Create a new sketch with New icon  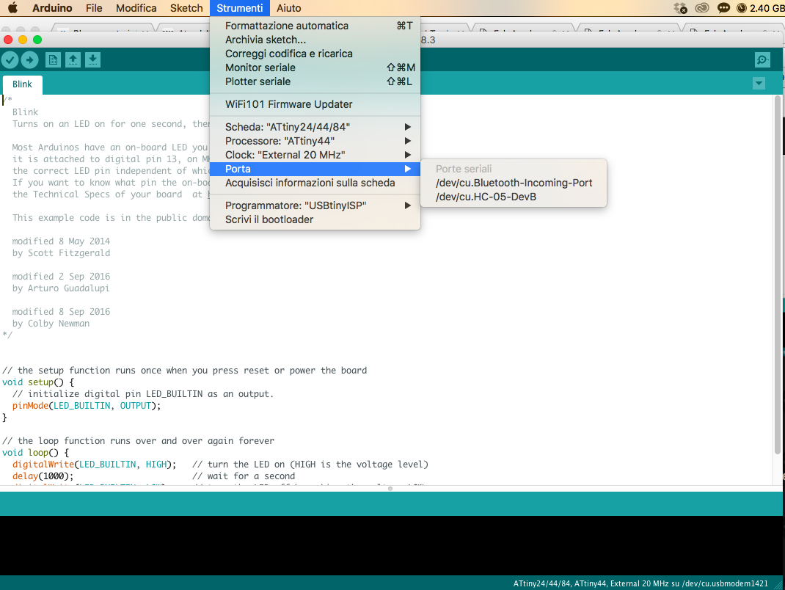[x=53, y=60]
